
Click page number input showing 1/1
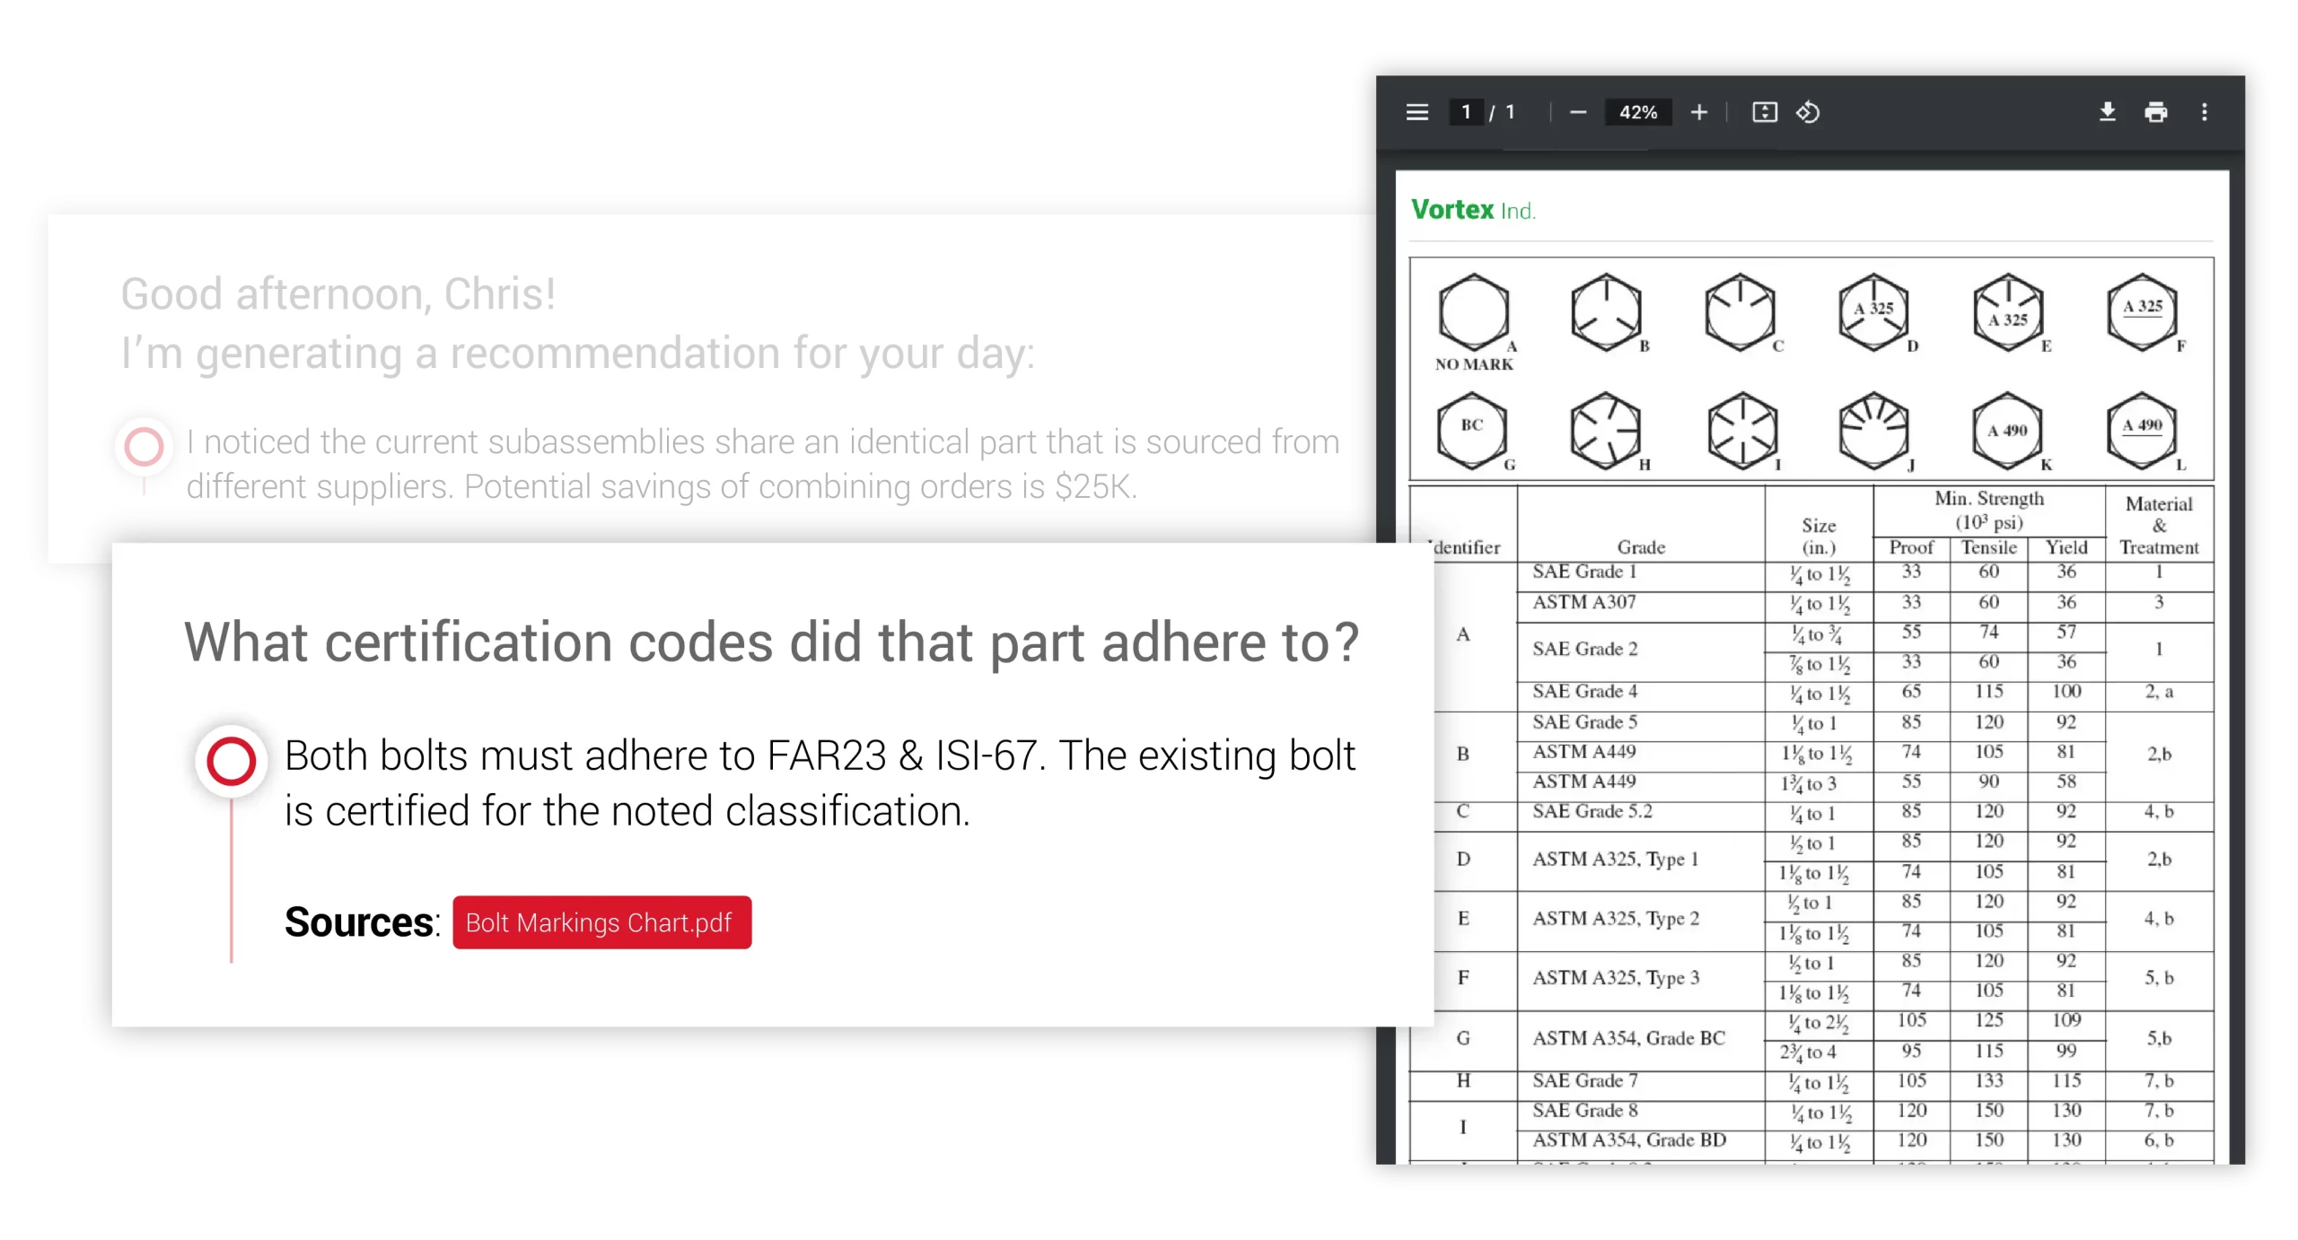pos(1466,110)
